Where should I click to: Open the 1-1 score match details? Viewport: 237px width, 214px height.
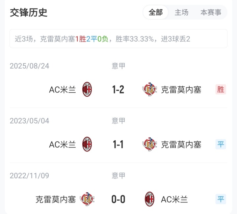[x=118, y=144]
